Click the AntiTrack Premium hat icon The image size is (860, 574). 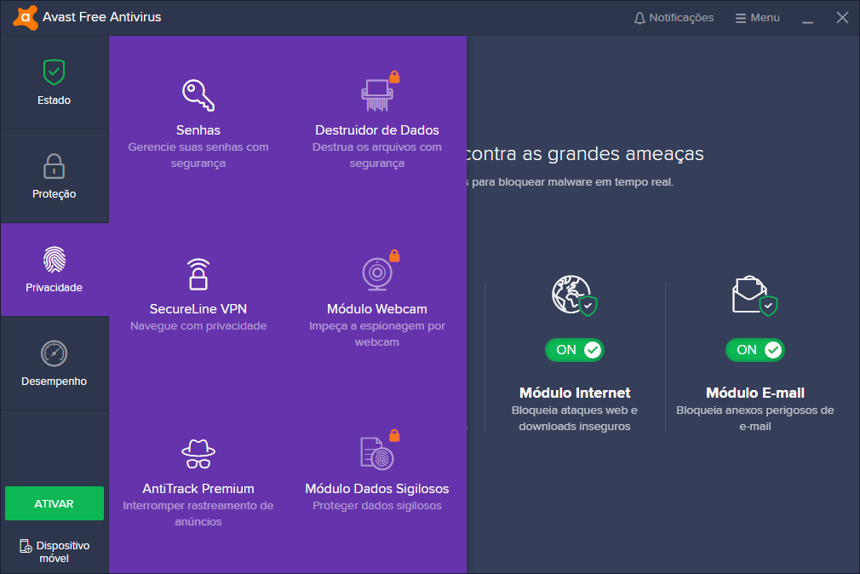pos(198,454)
